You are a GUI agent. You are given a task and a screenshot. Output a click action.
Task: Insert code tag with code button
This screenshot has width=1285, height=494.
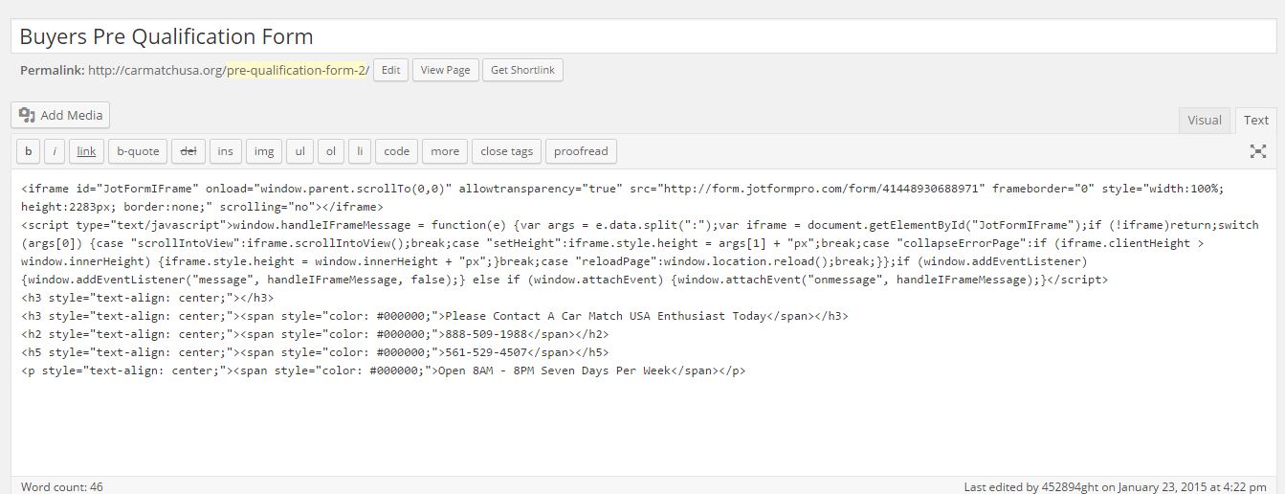(397, 151)
